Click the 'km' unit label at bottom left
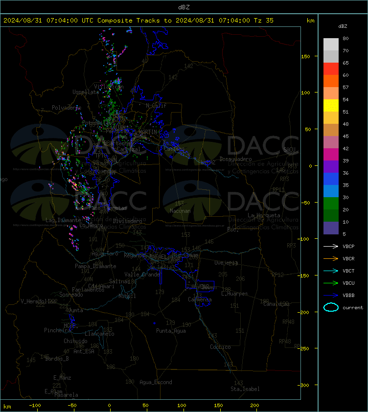The height and width of the screenshot is (412, 368). 7,407
